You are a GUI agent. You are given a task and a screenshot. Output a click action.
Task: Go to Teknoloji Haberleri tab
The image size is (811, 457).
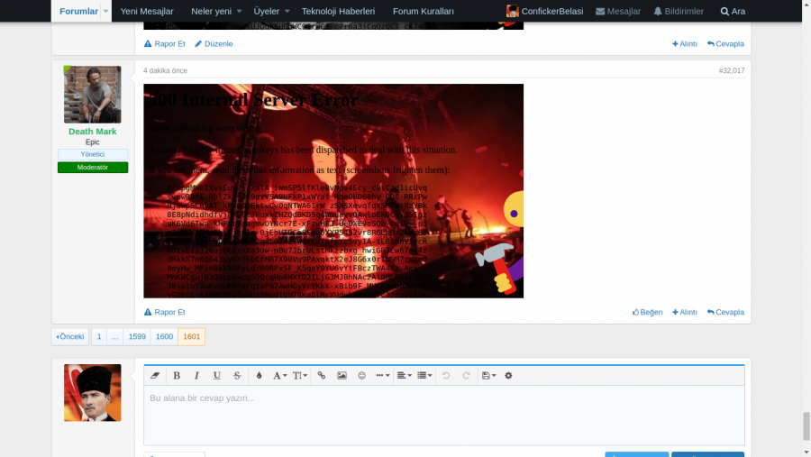(x=338, y=12)
